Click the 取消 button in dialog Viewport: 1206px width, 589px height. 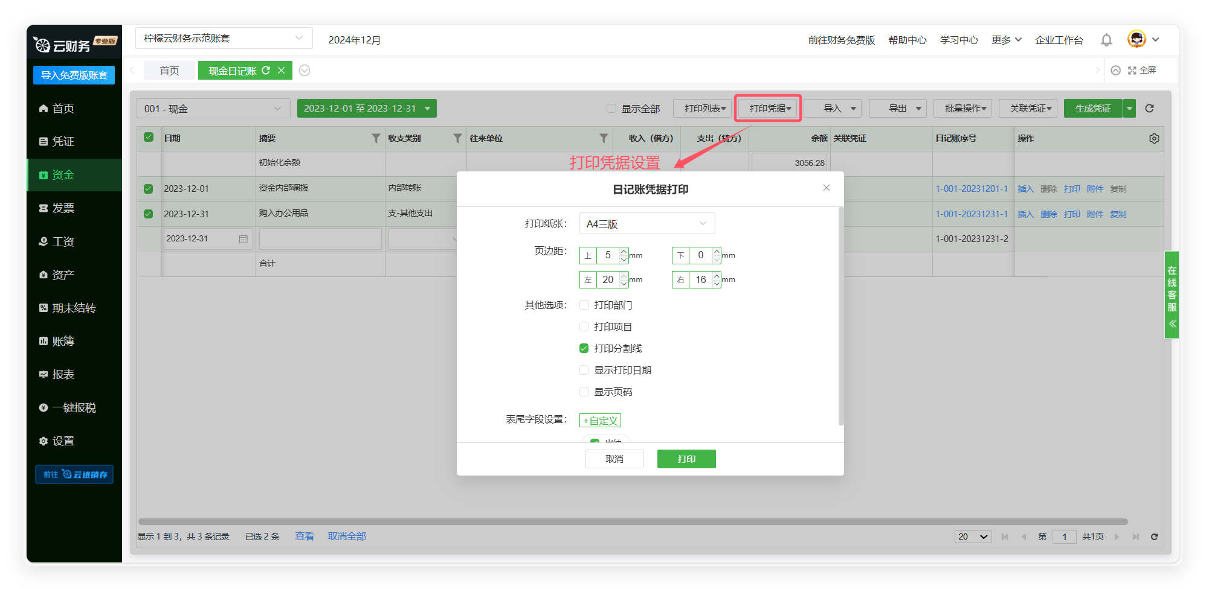coord(614,459)
